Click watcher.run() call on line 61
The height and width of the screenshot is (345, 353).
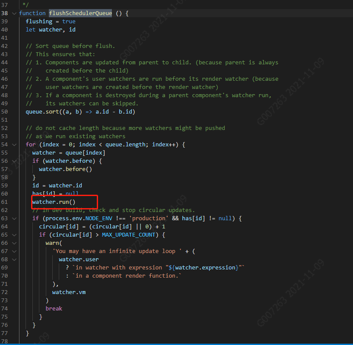click(54, 202)
